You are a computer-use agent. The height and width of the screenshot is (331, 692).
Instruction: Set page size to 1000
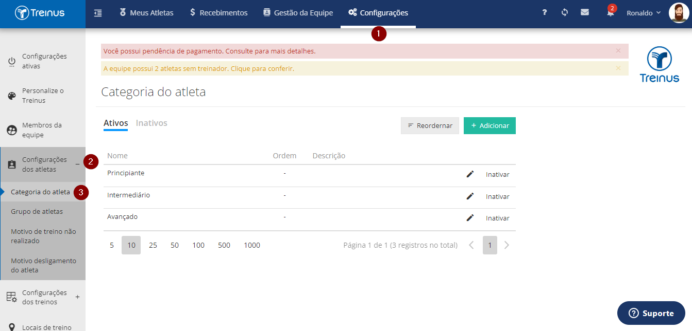coord(252,245)
